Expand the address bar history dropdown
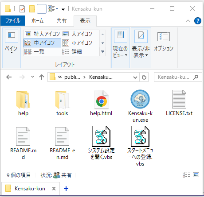The height and width of the screenshot is (197, 204). click(135, 77)
